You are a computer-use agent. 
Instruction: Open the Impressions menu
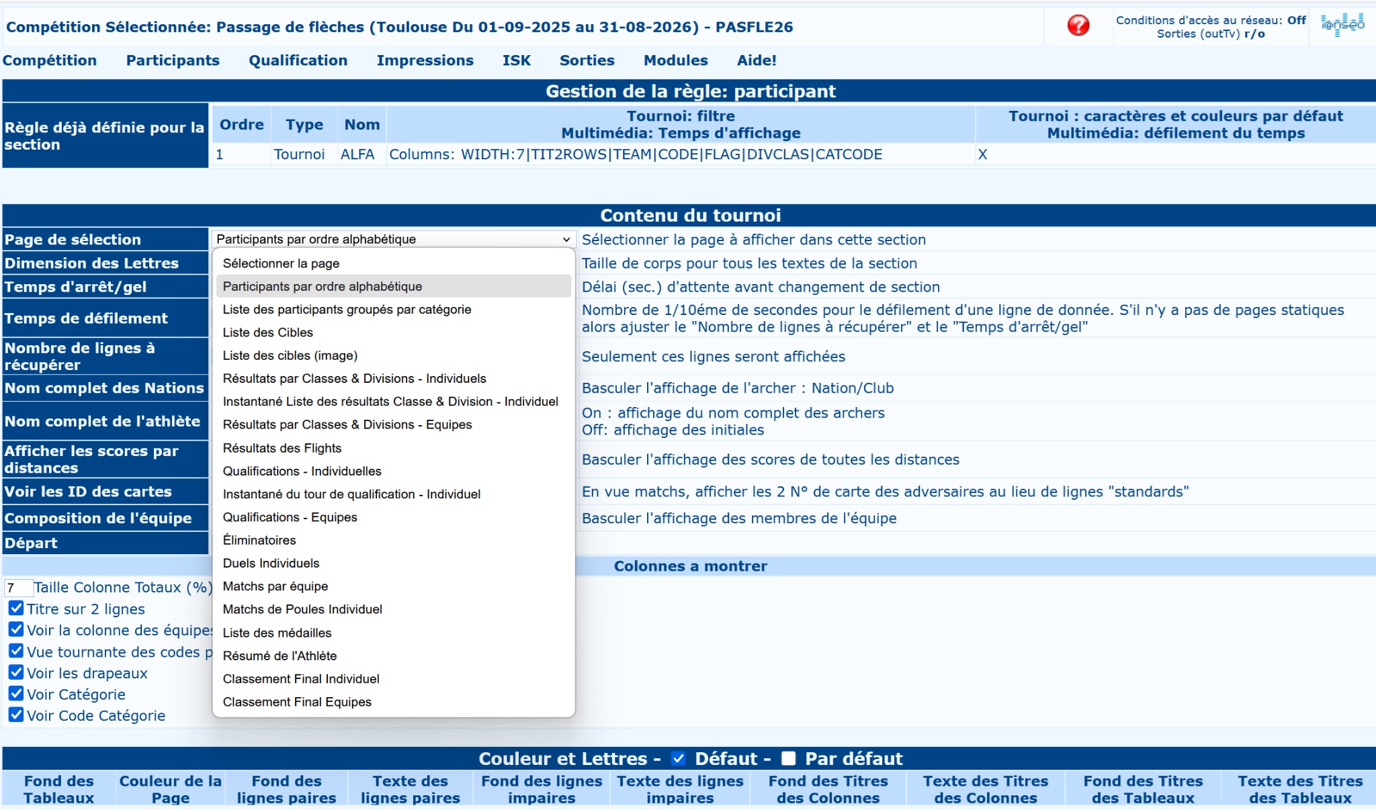point(425,60)
